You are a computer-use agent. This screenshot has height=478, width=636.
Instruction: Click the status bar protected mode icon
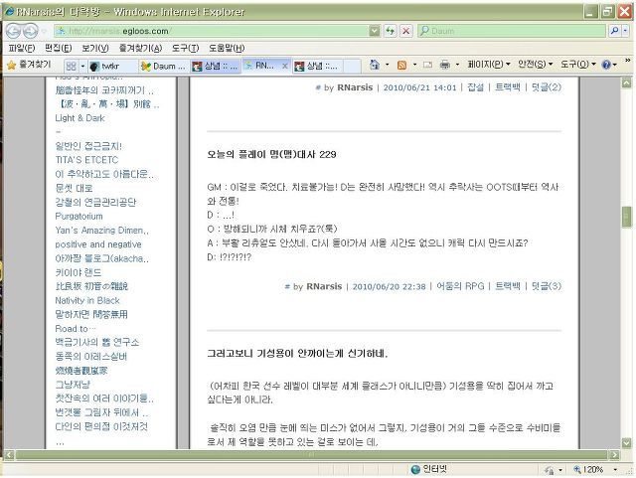coord(550,470)
